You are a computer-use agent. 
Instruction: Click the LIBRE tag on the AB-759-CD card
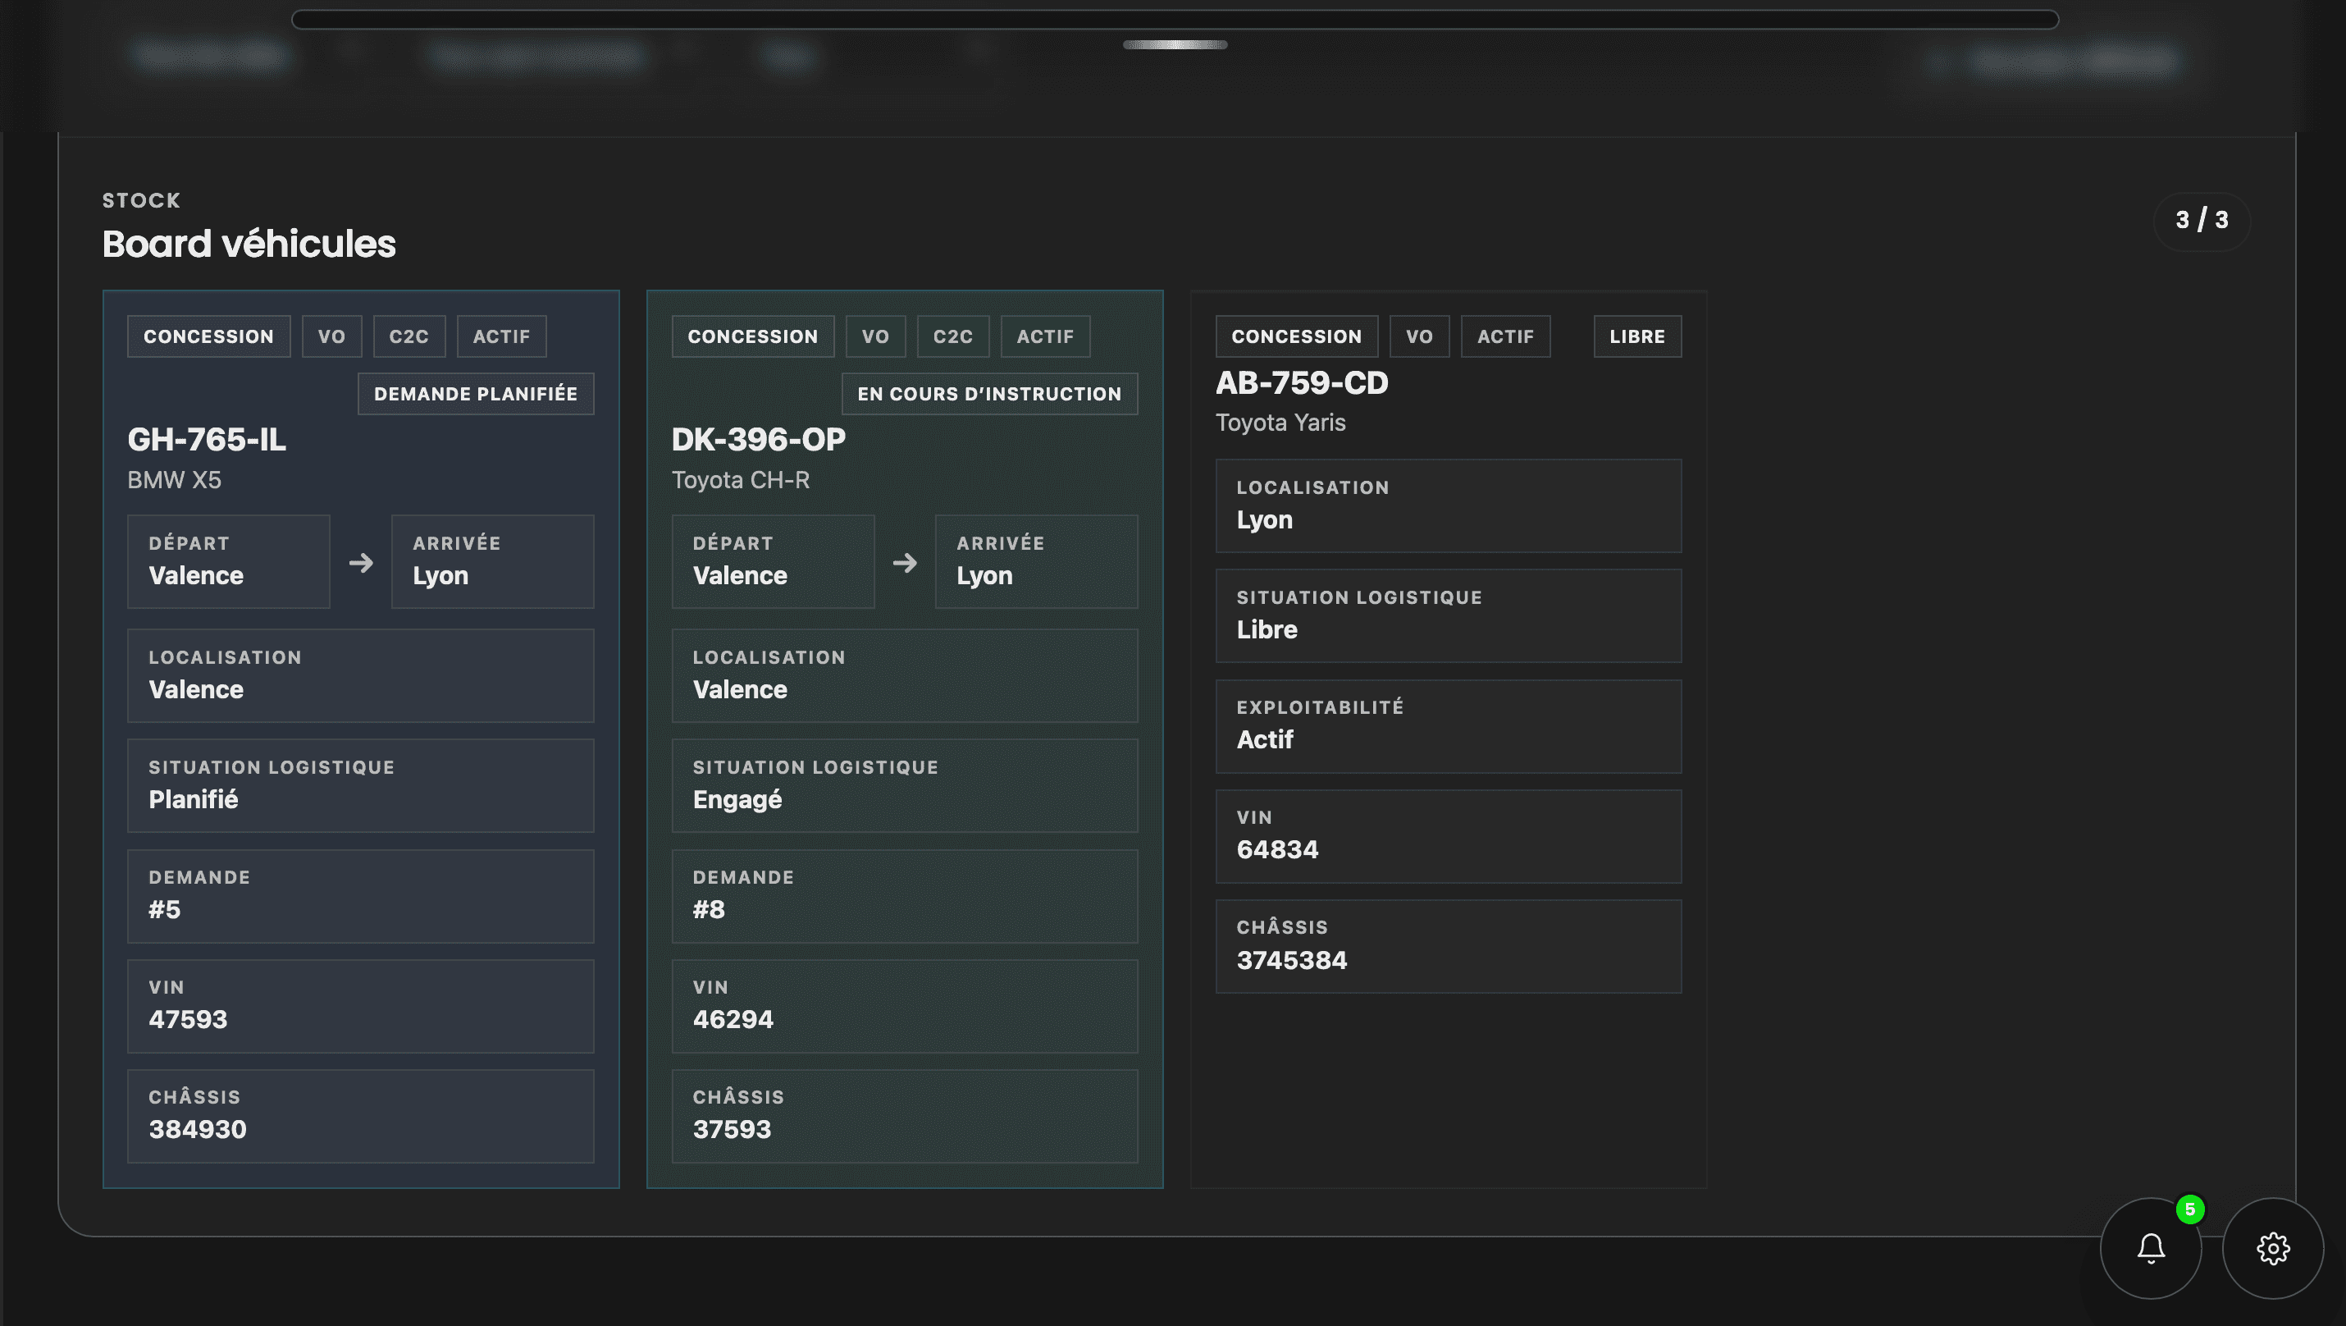coord(1636,336)
